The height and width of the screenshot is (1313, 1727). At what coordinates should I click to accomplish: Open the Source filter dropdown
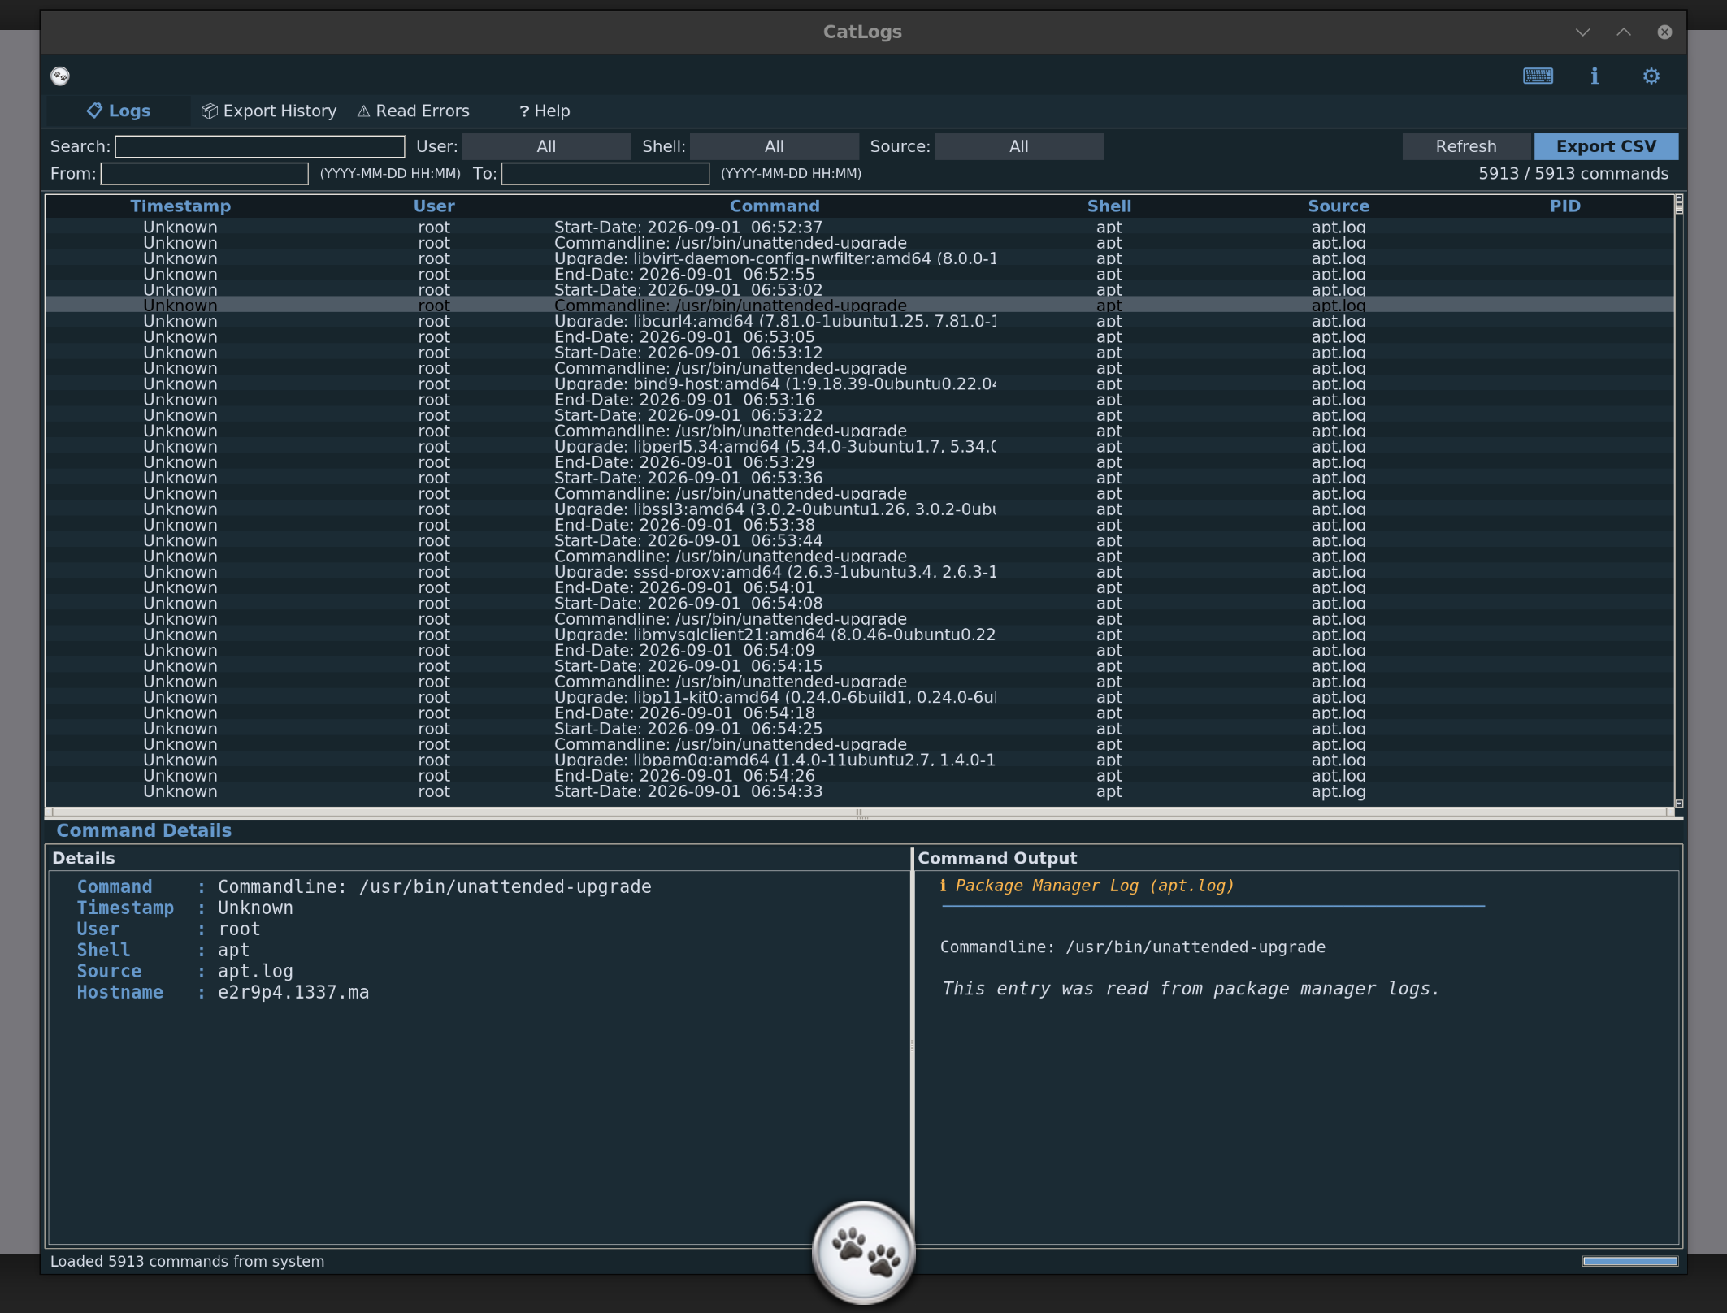1018,146
